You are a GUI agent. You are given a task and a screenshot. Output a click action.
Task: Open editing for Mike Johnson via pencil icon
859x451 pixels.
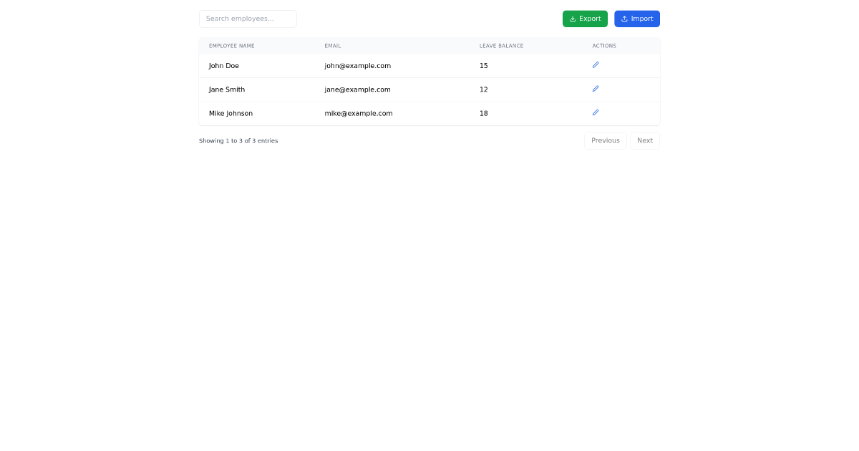(x=596, y=112)
